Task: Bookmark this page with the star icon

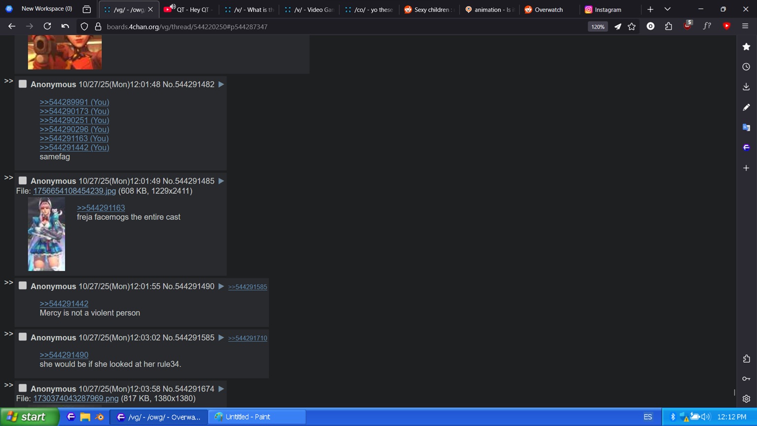Action: click(632, 27)
